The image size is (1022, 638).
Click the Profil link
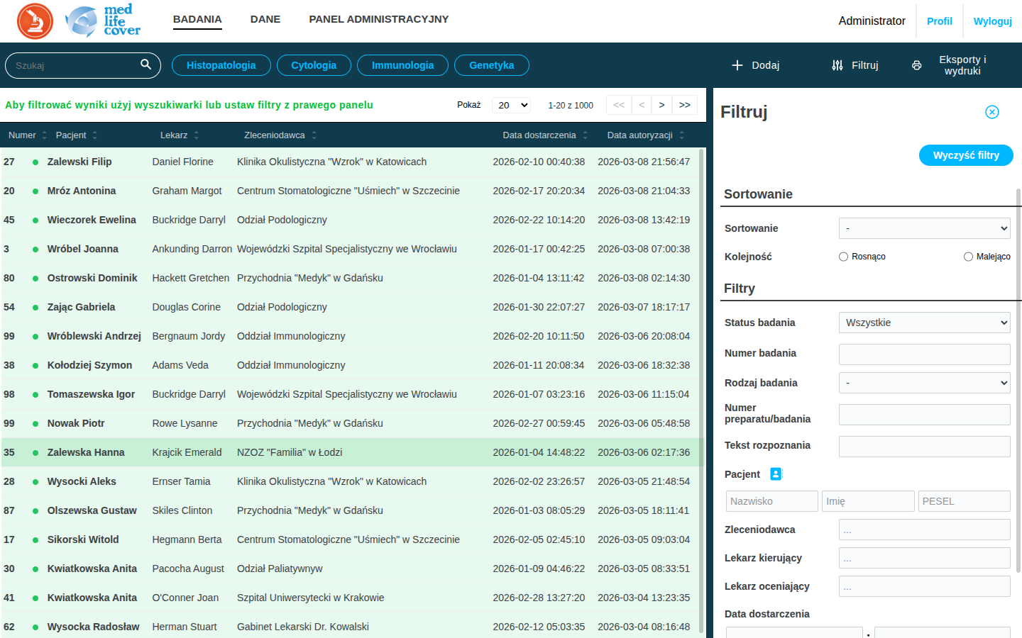pyautogui.click(x=940, y=21)
